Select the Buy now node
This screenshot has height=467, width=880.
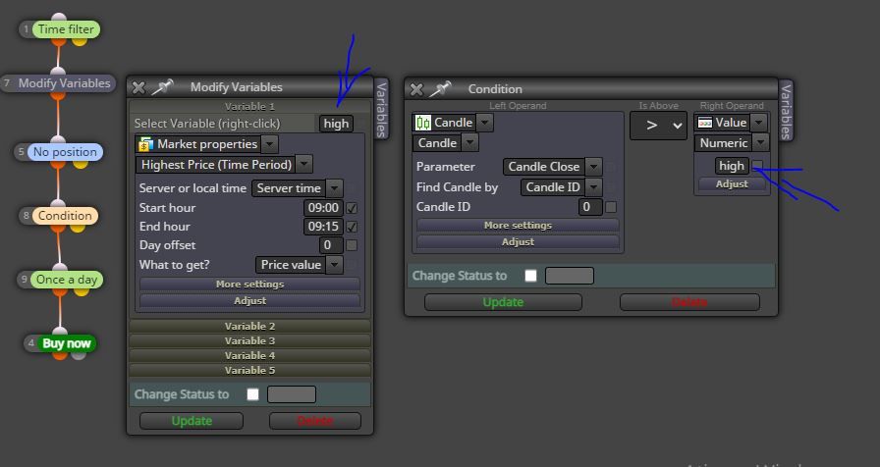[66, 343]
